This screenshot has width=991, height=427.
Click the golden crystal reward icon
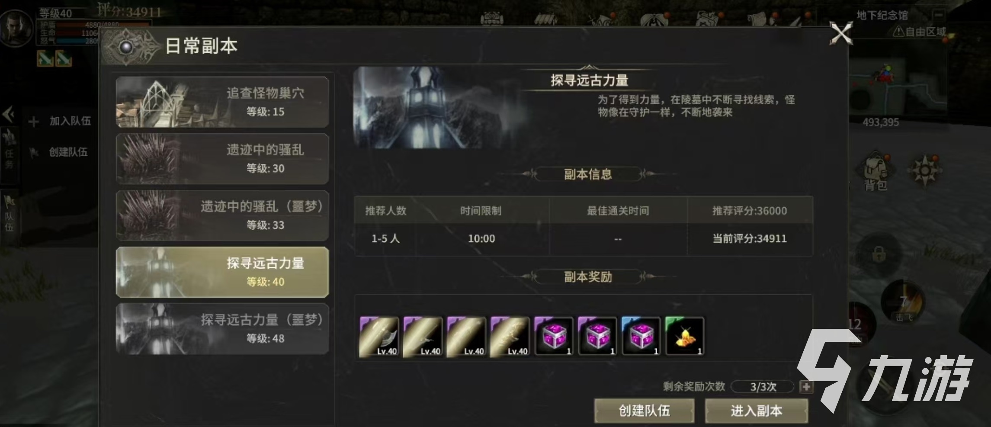[x=685, y=337]
